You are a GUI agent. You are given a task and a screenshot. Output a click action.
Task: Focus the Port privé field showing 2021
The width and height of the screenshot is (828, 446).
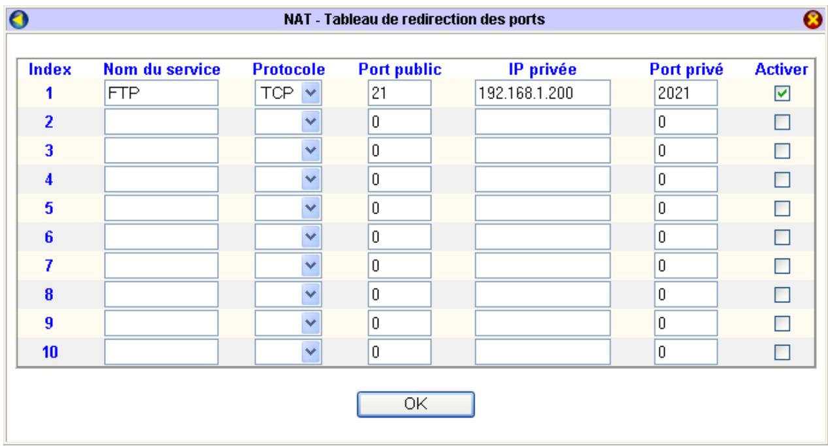(685, 94)
